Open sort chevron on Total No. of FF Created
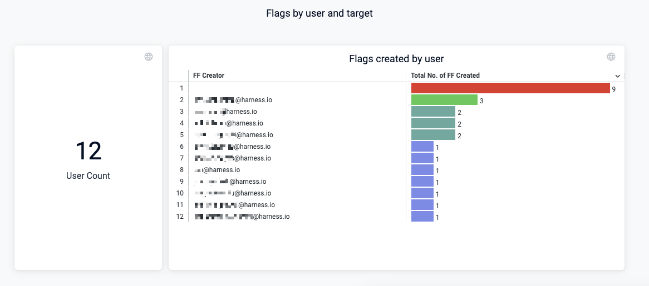Viewport: 649px width, 286px height. pyautogui.click(x=617, y=76)
